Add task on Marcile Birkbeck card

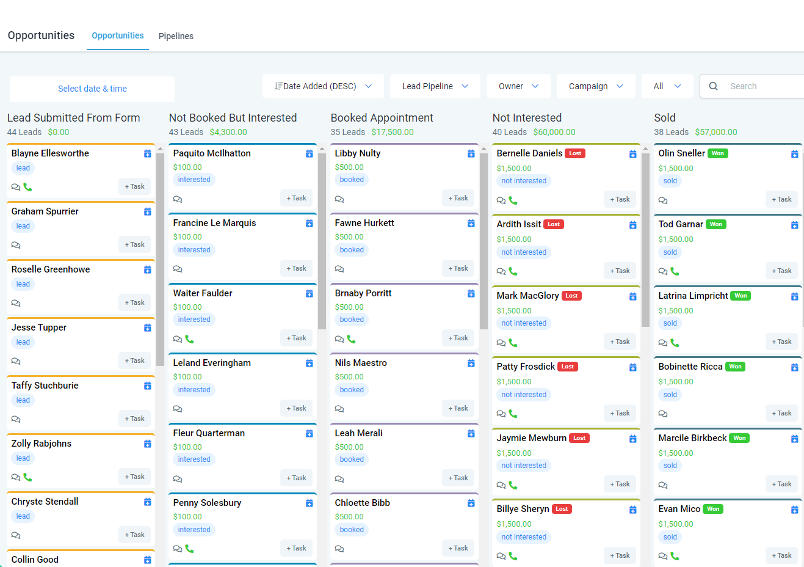coord(781,484)
